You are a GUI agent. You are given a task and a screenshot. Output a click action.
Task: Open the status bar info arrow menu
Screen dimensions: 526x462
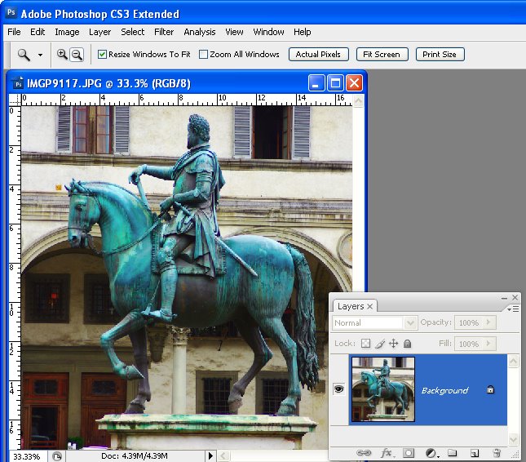[x=210, y=456]
